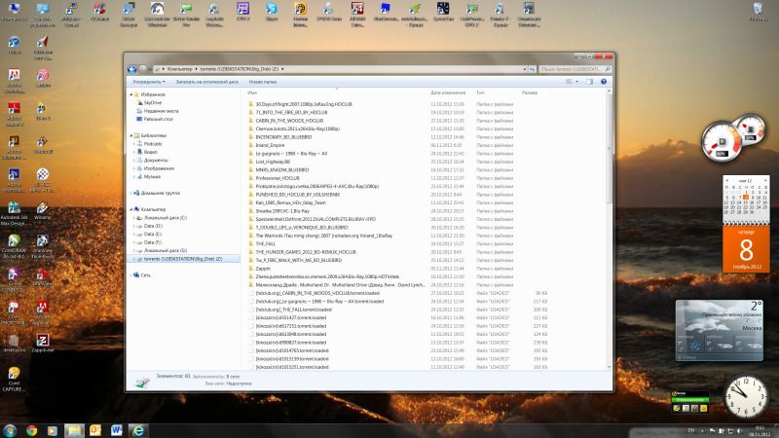Click the Explorer back navigation arrow
The height and width of the screenshot is (438, 779).
pos(132,69)
